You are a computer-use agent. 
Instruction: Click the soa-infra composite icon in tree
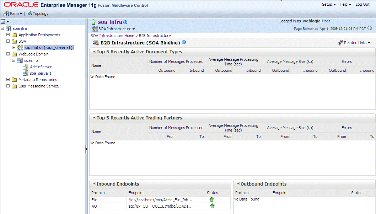pos(20,48)
